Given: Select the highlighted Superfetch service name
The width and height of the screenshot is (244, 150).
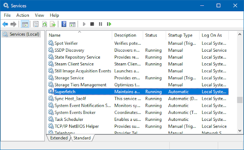Looking at the screenshot, I should click(65, 92).
